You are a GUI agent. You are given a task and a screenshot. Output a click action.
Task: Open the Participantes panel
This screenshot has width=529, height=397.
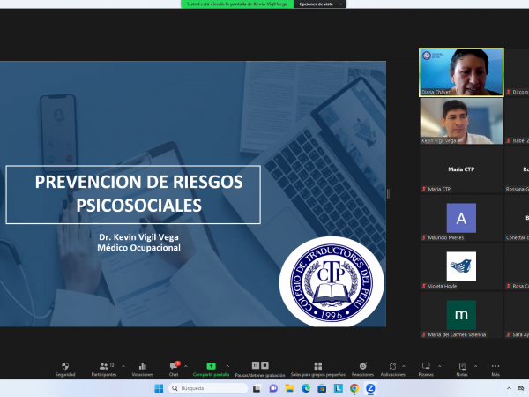pos(104,370)
